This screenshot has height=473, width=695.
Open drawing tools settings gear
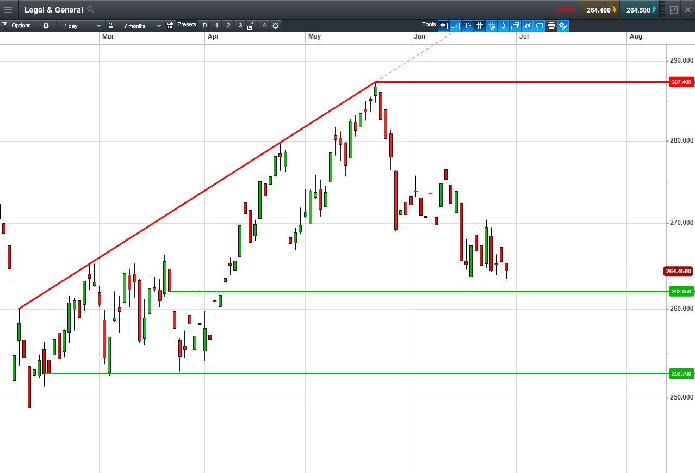(x=563, y=26)
